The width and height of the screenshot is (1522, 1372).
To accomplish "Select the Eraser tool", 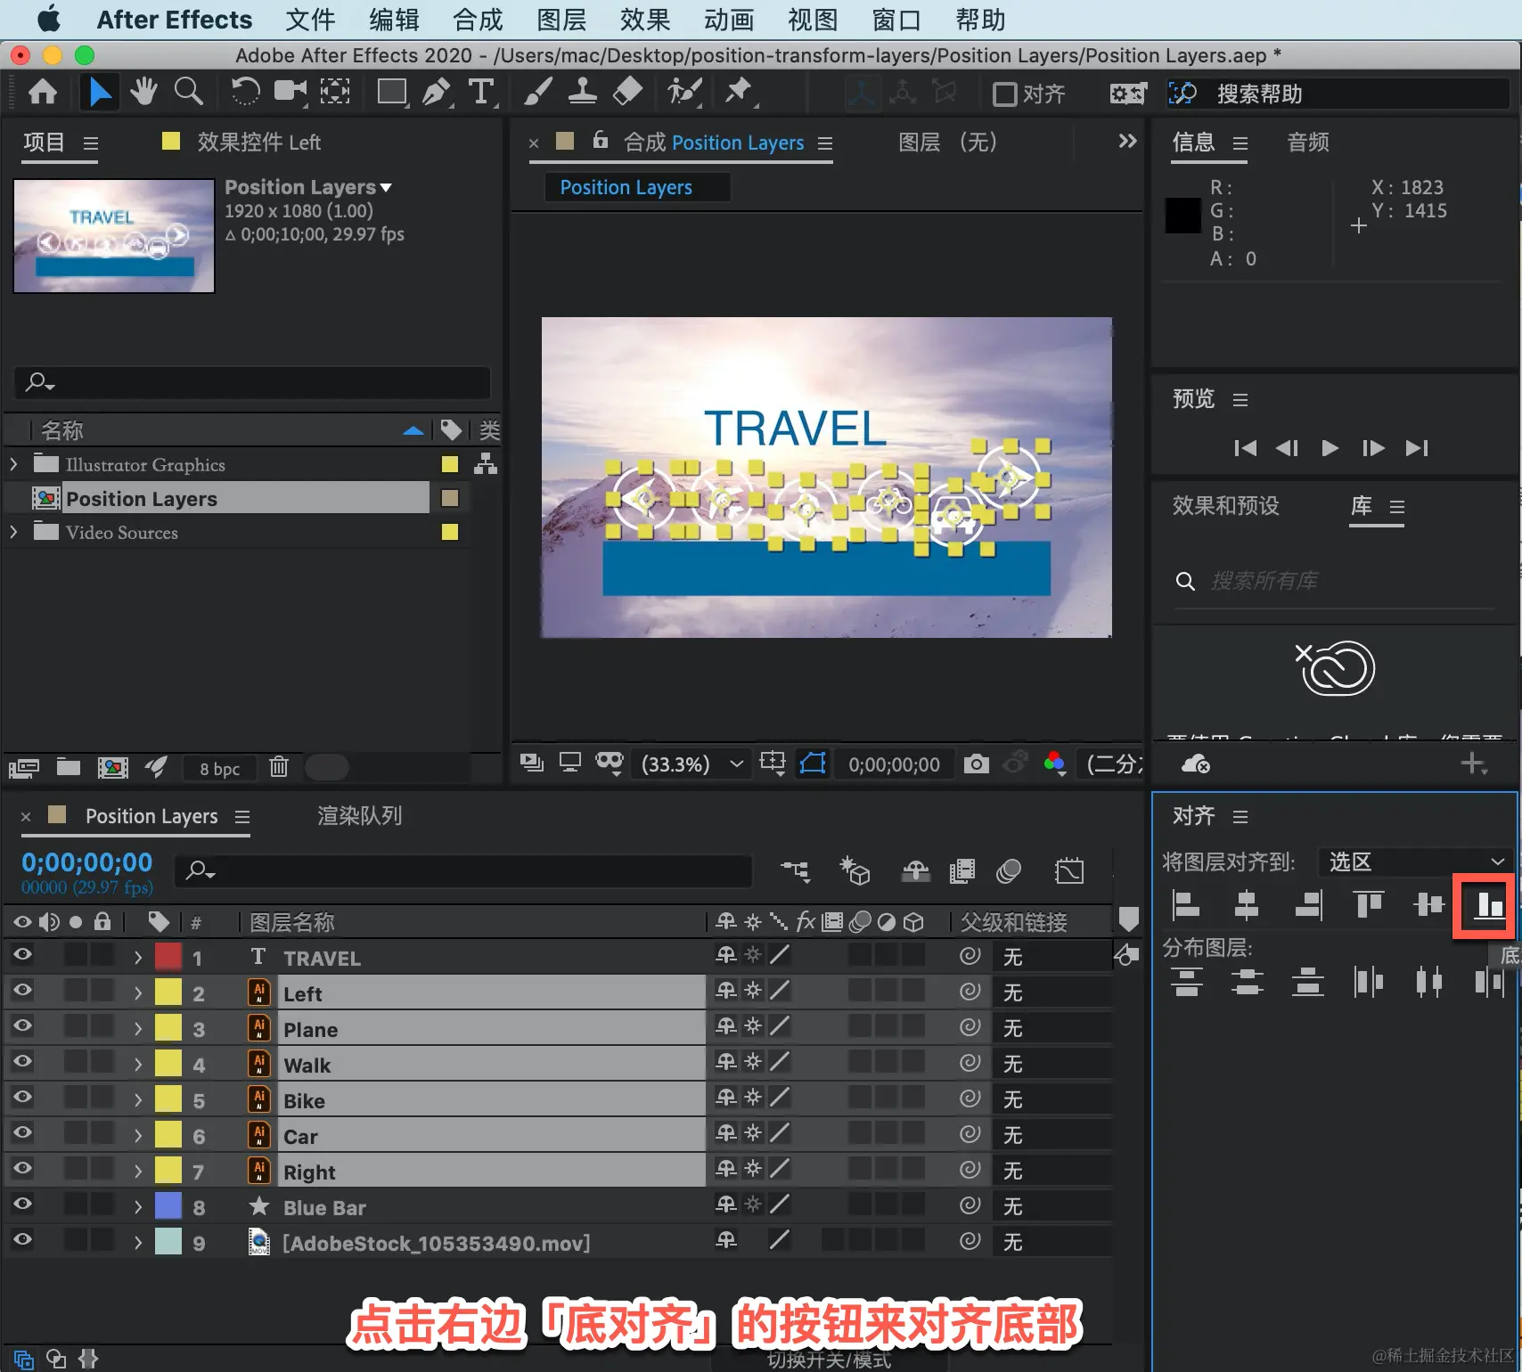I will tap(628, 92).
